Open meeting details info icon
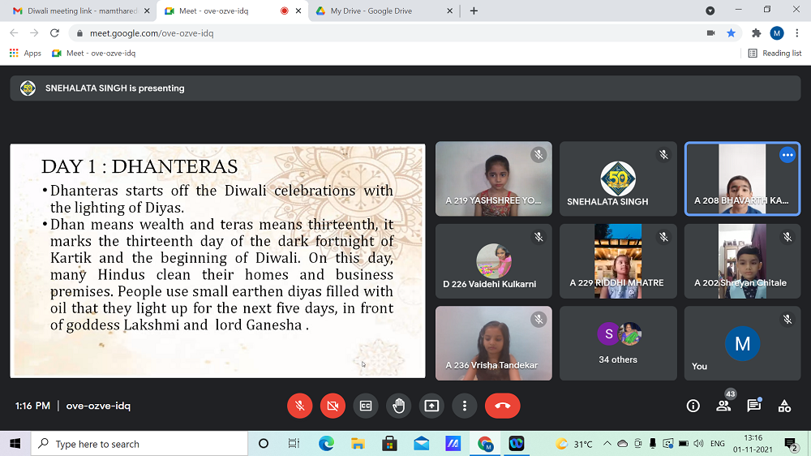 click(x=693, y=406)
